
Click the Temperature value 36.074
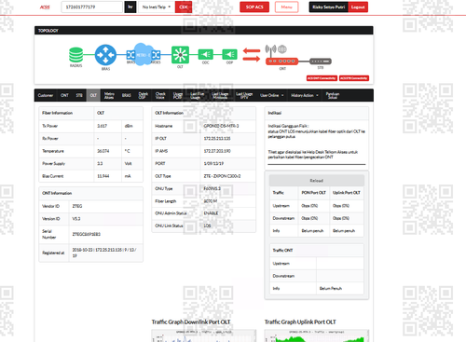(x=103, y=151)
